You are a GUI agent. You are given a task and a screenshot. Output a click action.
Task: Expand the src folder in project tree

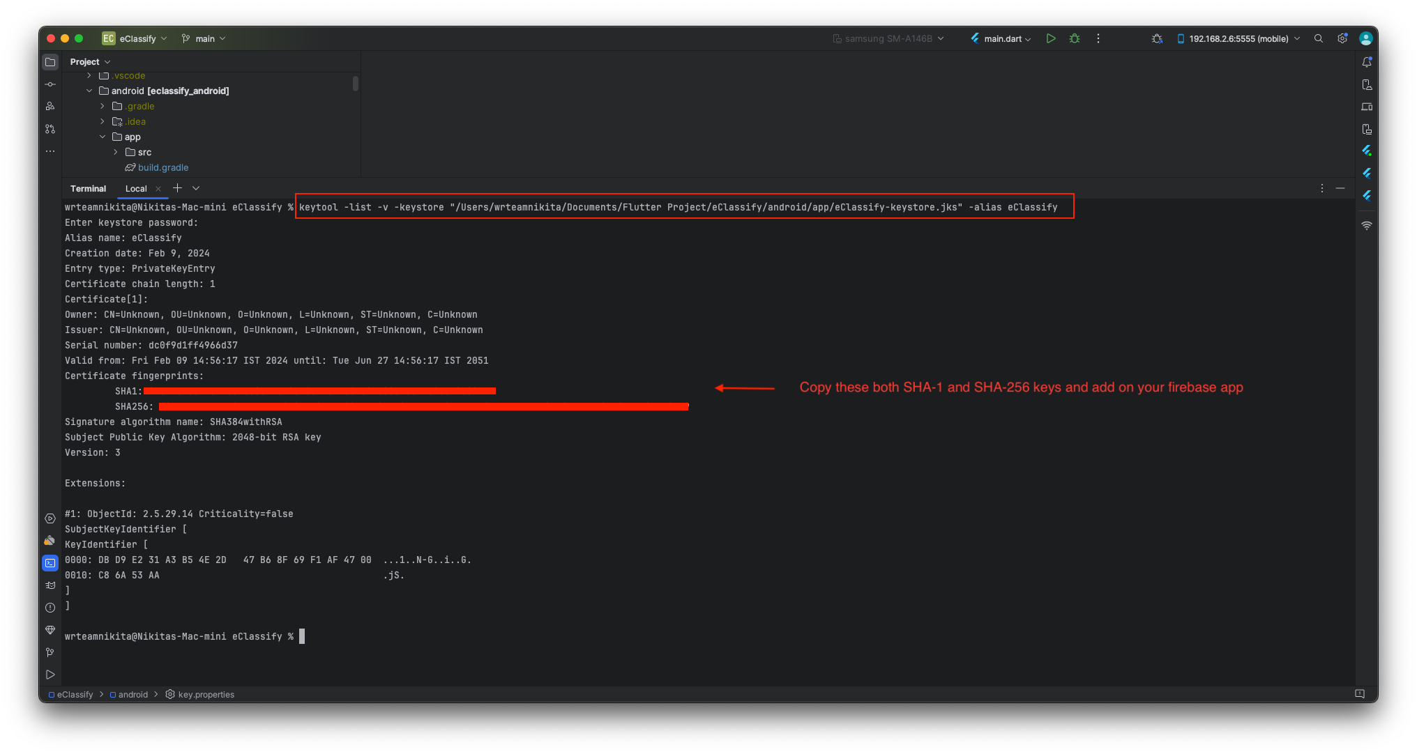pos(116,152)
